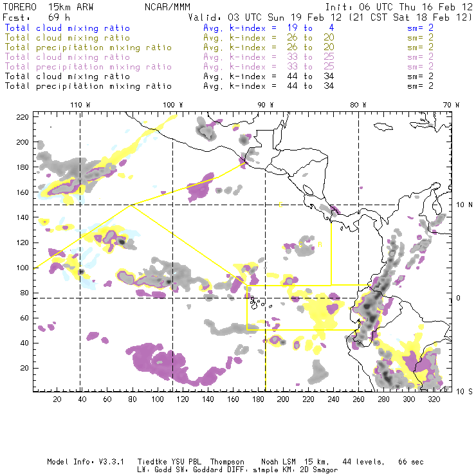476x476 pixels.
Task: Click the '110 W' longitude label
Action: point(80,105)
